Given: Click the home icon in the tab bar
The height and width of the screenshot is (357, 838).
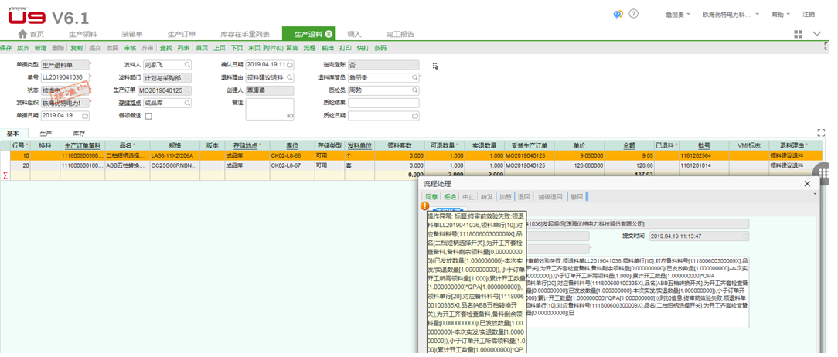Looking at the screenshot, I should [x=22, y=35].
